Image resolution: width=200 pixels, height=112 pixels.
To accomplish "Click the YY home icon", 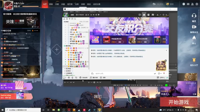I will tap(144, 15).
